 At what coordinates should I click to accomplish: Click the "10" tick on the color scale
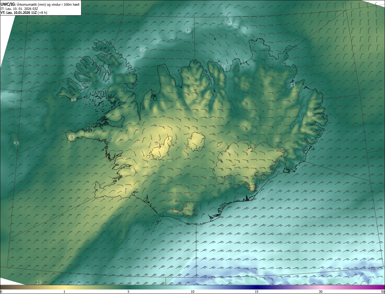pyautogui.click(x=192, y=292)
